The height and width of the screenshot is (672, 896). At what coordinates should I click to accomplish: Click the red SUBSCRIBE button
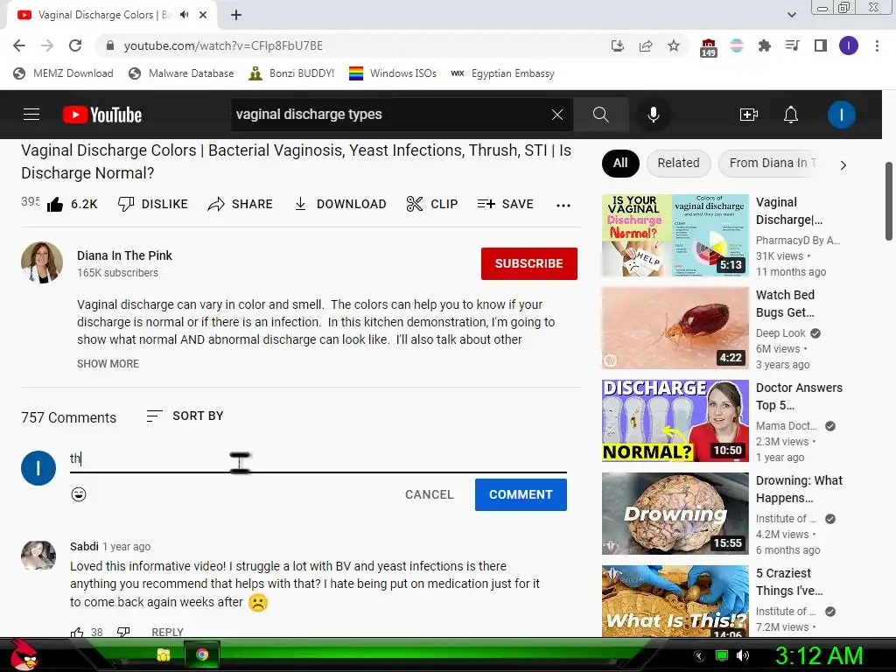529,263
